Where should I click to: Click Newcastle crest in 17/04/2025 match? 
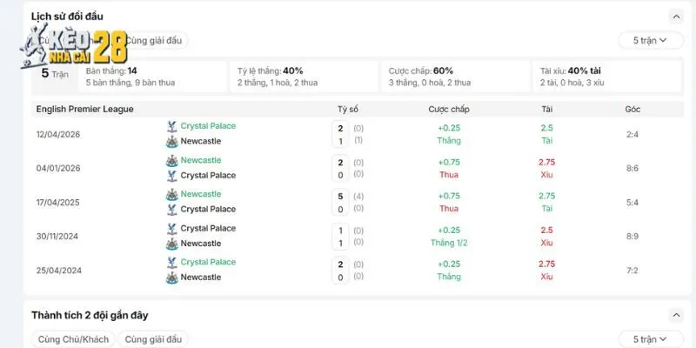[171, 195]
